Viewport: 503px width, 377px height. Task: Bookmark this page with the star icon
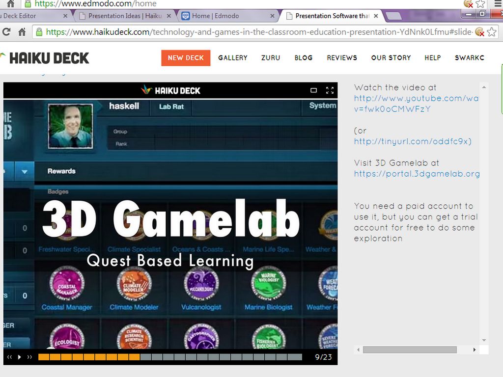click(491, 32)
